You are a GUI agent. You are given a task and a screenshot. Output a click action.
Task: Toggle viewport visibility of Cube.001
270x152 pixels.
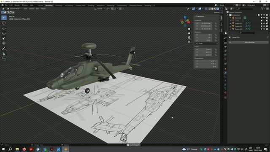point(265,24)
